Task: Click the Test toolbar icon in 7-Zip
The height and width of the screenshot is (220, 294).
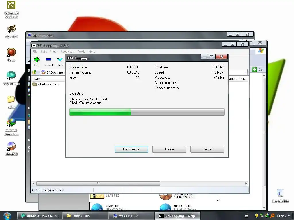Action: tap(60, 60)
